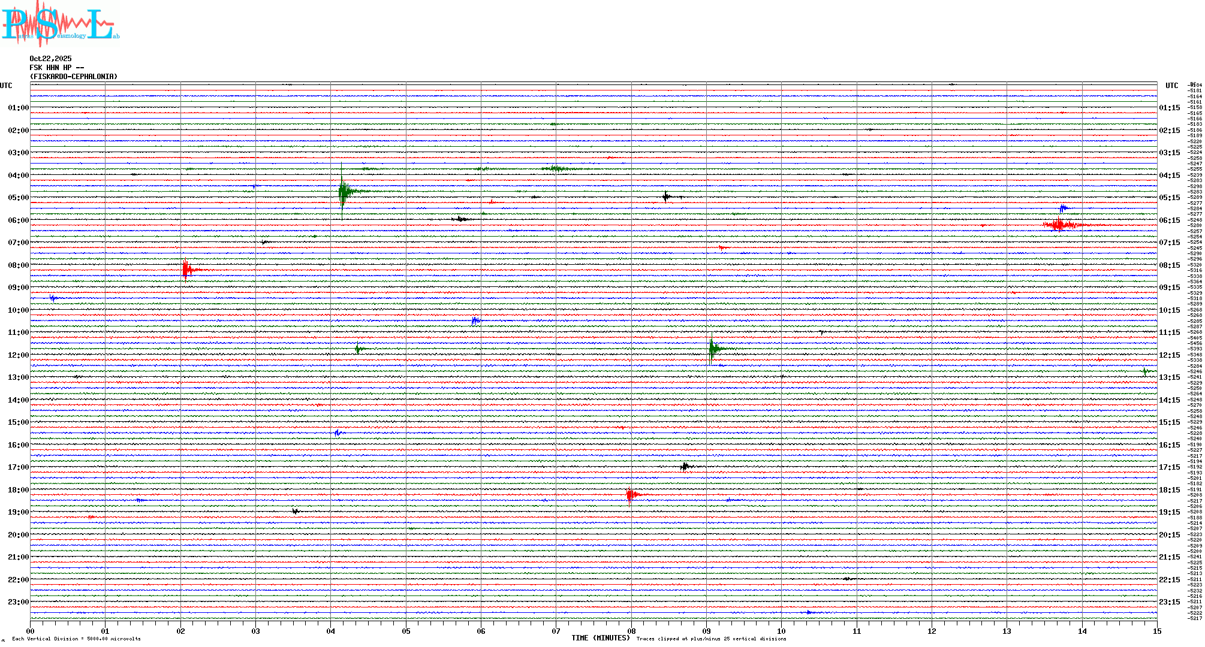Click the minute 00 tick label at bottom

point(31,631)
